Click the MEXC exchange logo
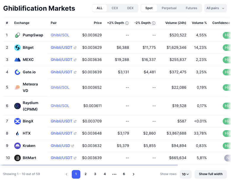This screenshot has height=181, width=231. tap(17, 60)
